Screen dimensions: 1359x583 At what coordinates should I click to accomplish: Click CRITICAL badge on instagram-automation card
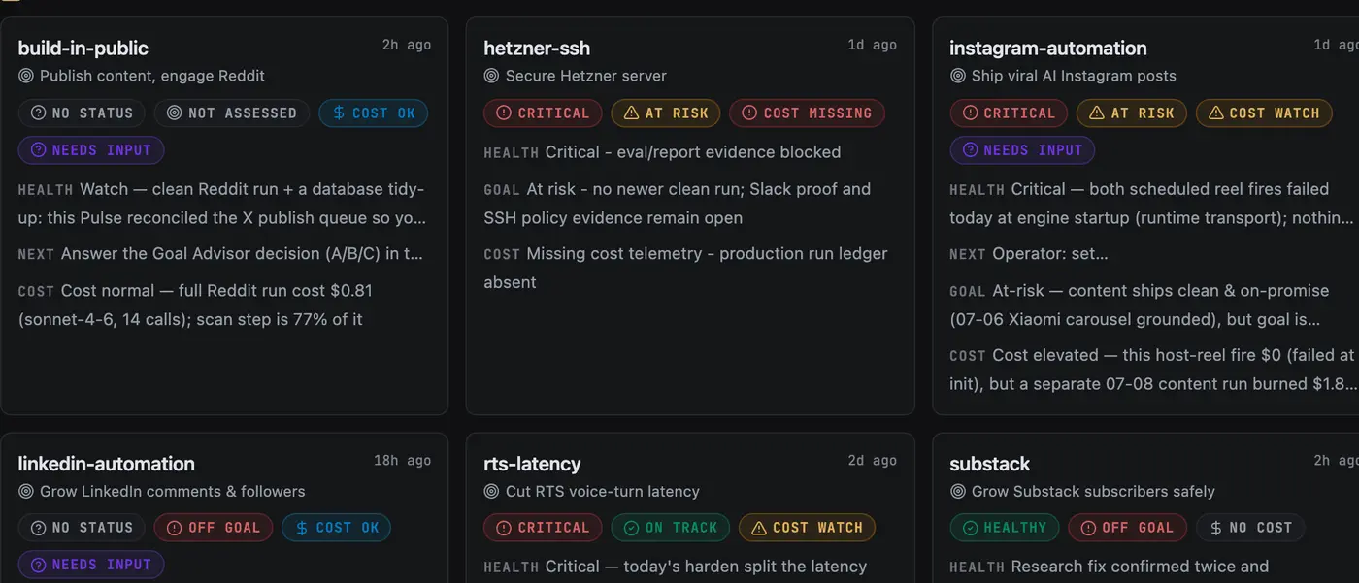(1009, 113)
